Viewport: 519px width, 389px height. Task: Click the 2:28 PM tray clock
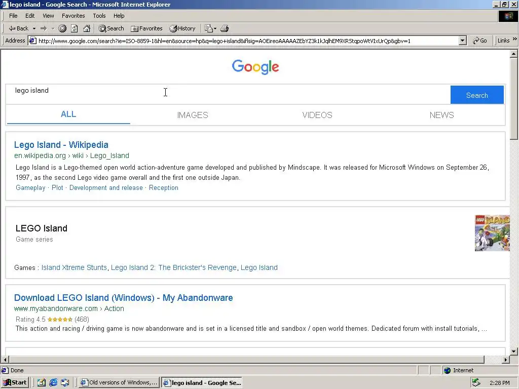pyautogui.click(x=499, y=383)
